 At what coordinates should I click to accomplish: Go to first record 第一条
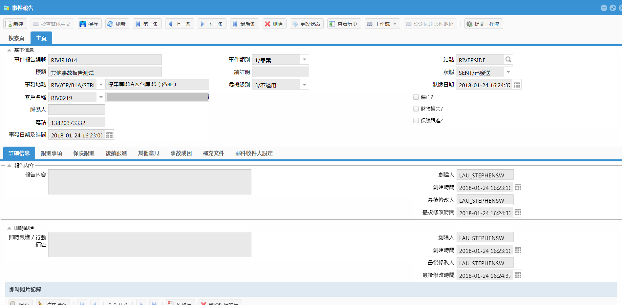tap(147, 24)
